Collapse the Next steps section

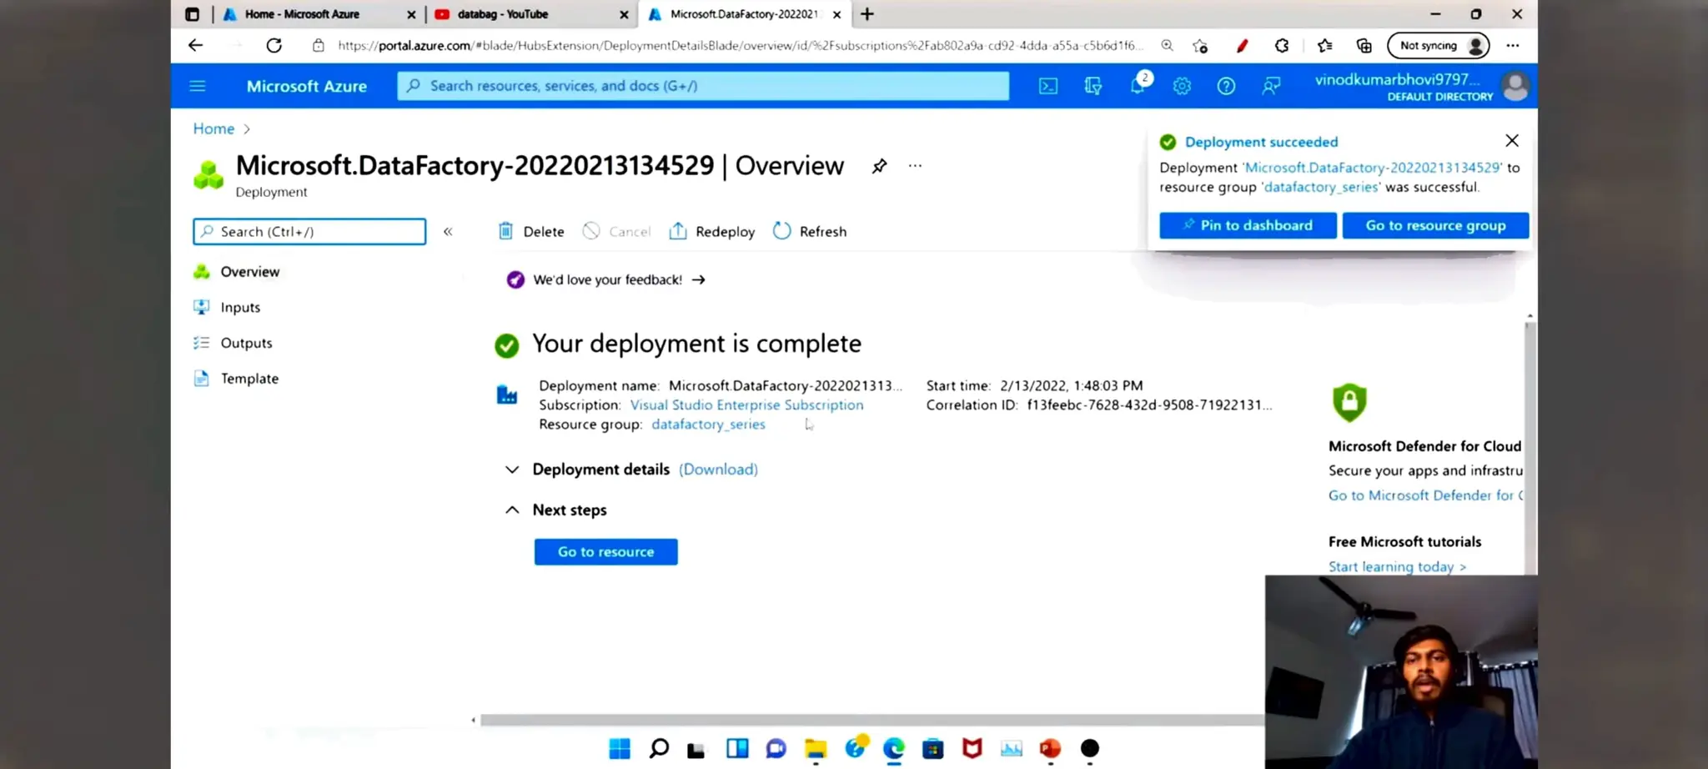511,510
